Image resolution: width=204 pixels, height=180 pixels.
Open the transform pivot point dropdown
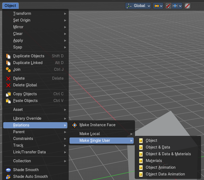(158, 6)
